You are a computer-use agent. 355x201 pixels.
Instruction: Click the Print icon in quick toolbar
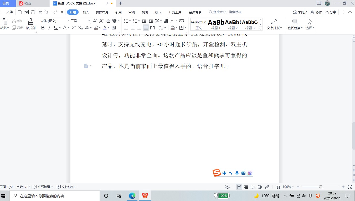pos(33,12)
